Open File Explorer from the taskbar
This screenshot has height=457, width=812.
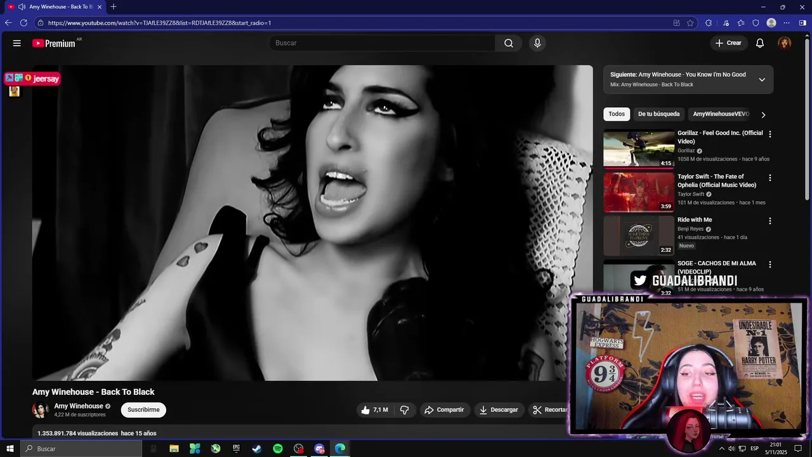174,449
